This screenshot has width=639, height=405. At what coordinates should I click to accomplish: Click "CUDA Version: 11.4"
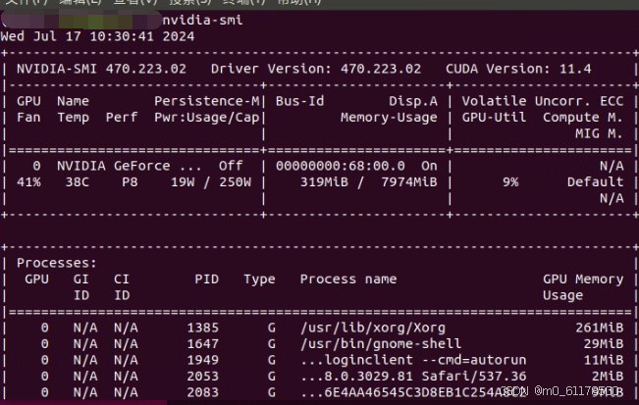point(518,69)
